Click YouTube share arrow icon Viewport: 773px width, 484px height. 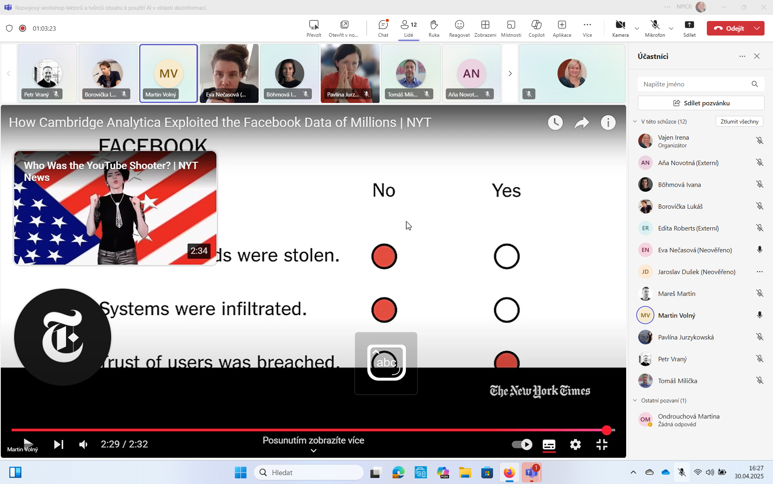581,122
